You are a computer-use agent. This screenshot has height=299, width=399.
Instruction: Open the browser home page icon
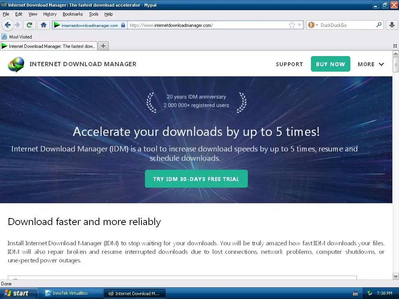(x=44, y=25)
